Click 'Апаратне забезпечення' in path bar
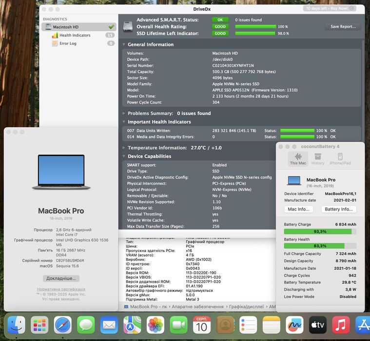 pyautogui.click(x=197, y=306)
